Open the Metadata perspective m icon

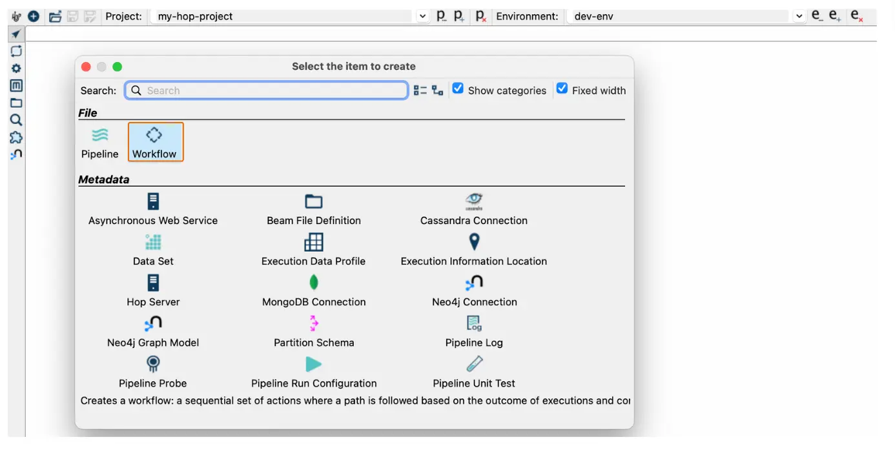coord(16,85)
